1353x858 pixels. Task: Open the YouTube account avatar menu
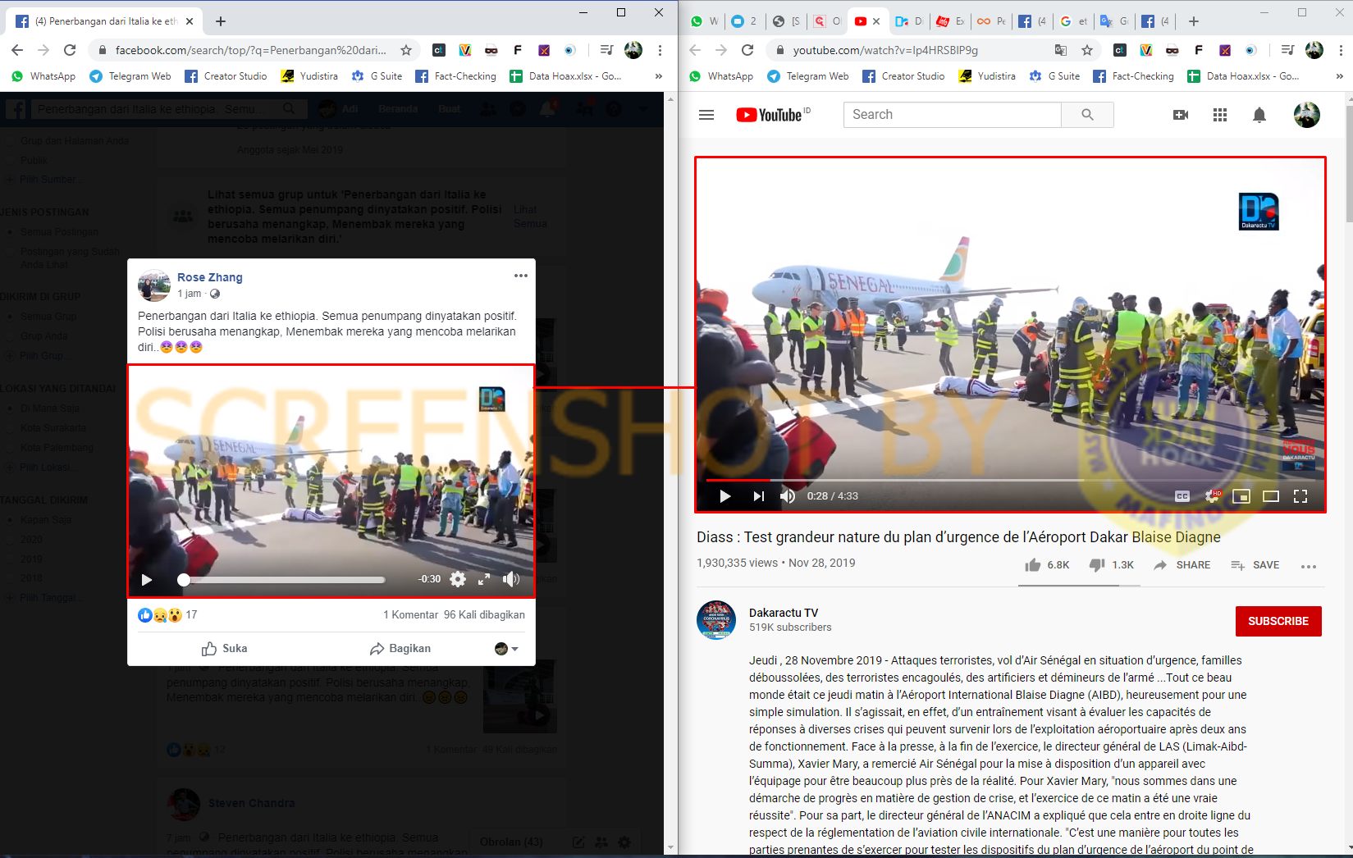(x=1307, y=115)
